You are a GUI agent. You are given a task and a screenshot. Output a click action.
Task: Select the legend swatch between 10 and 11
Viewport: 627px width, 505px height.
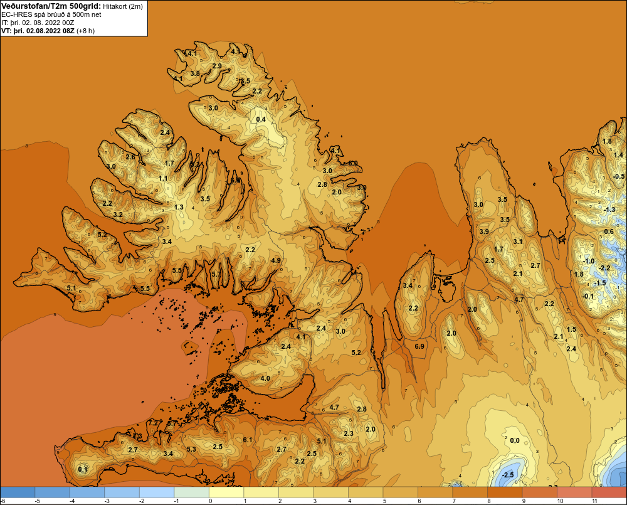click(x=574, y=492)
